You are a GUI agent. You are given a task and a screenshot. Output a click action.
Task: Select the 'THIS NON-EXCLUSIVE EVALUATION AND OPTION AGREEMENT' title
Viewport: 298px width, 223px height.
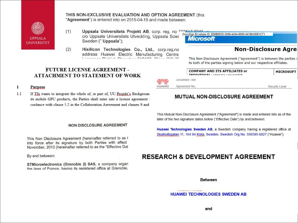[130, 15]
